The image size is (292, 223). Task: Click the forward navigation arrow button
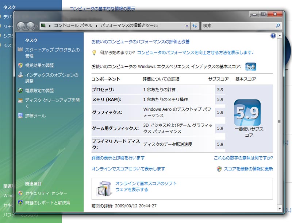(31, 26)
